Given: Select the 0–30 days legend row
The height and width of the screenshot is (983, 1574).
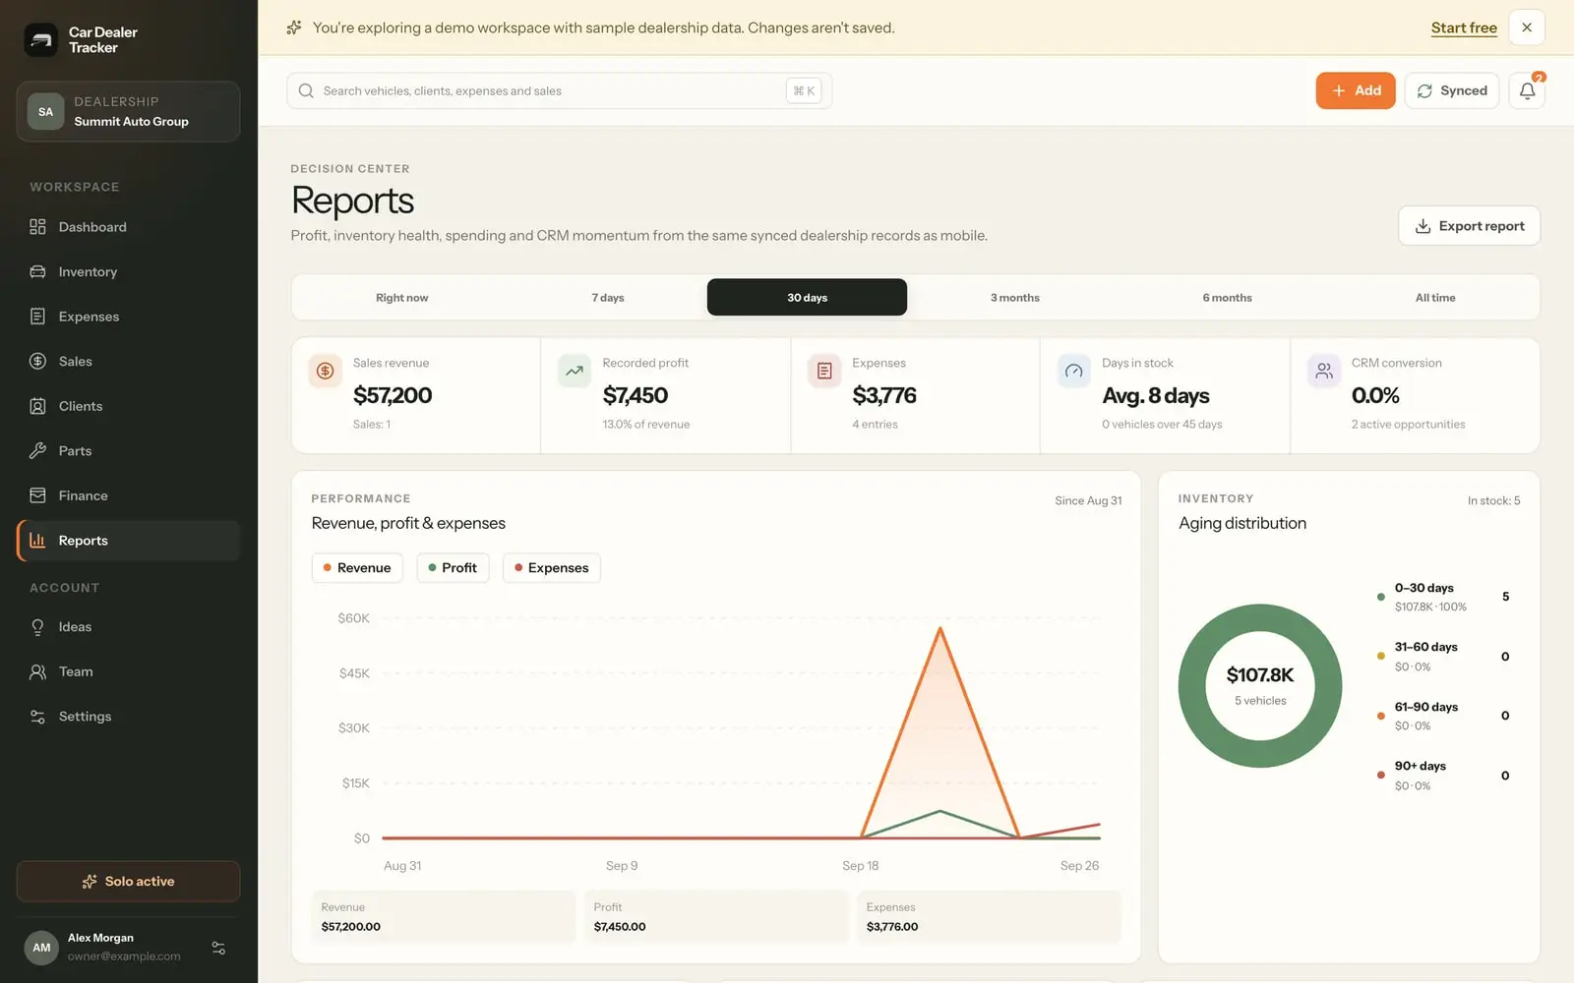Looking at the screenshot, I should click(x=1444, y=597).
